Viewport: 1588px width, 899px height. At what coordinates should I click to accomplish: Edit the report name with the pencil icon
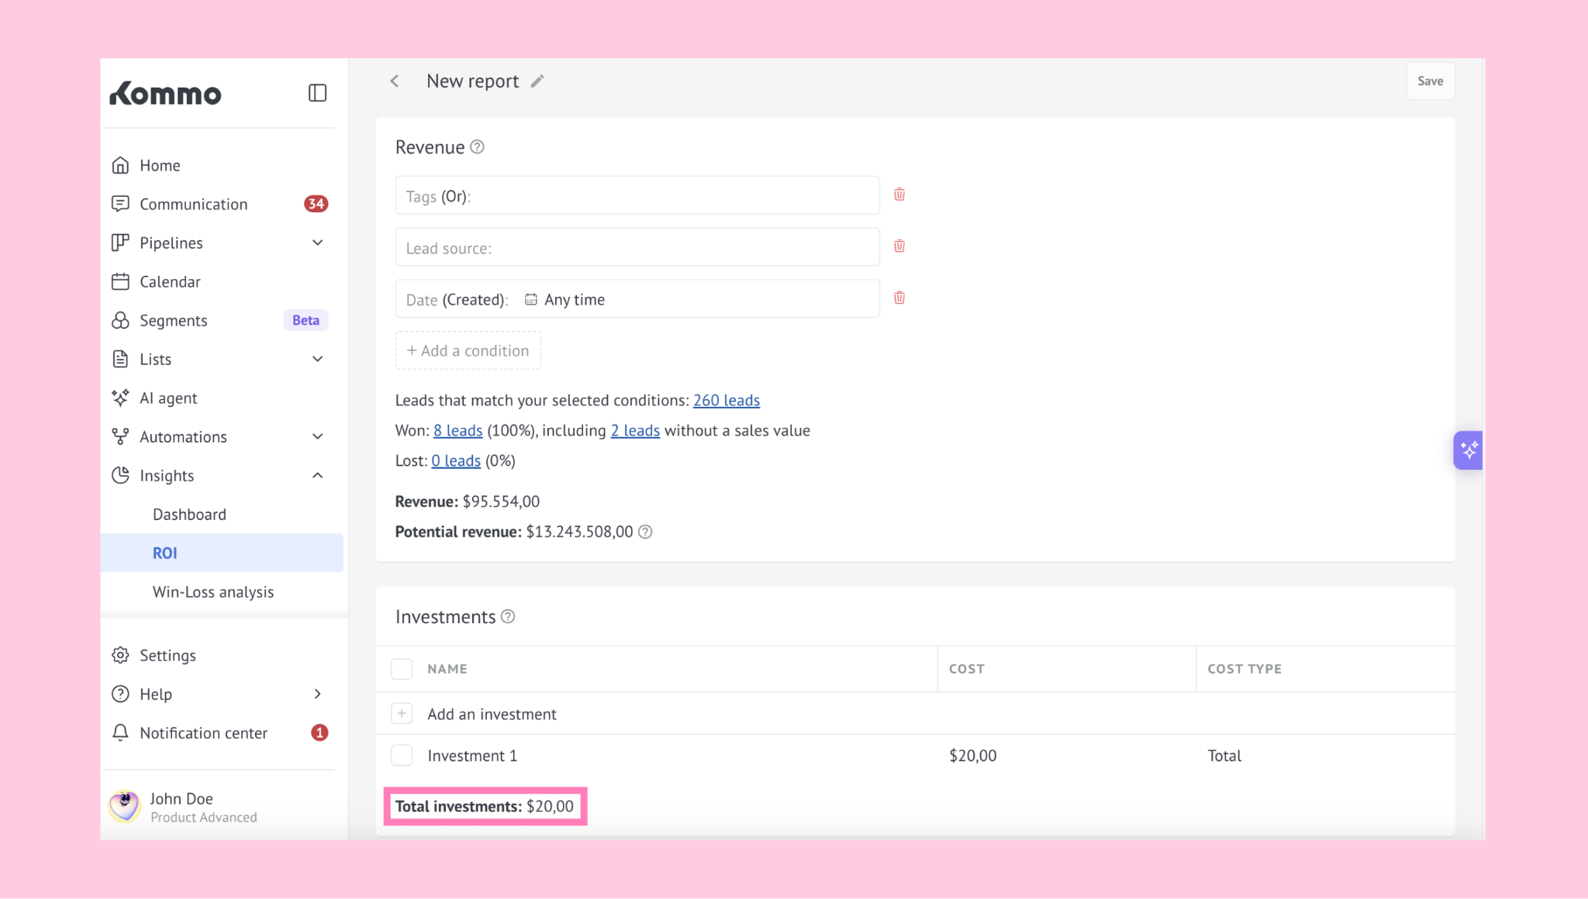pos(537,81)
